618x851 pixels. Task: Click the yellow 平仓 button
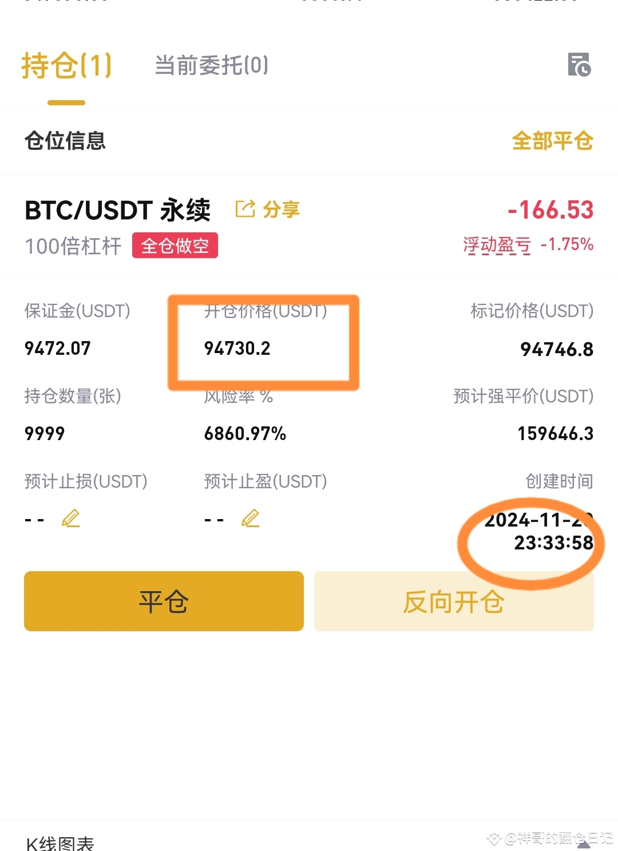(164, 601)
